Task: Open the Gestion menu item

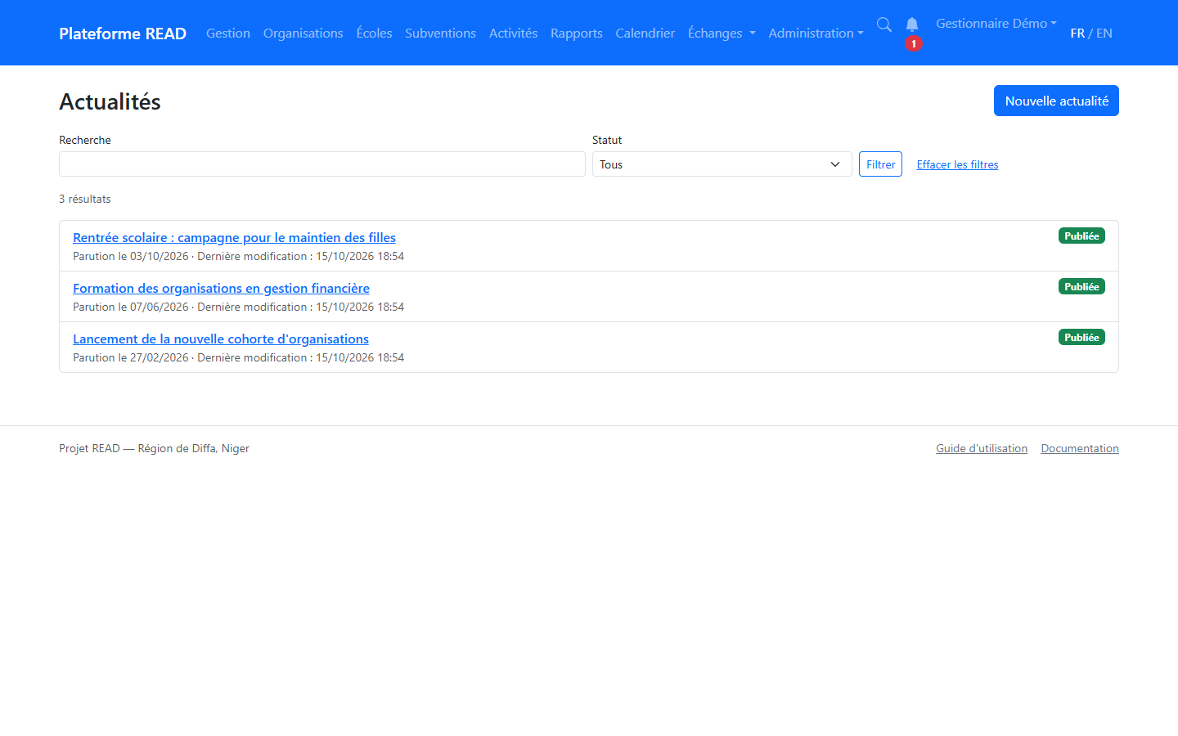Action: [228, 33]
